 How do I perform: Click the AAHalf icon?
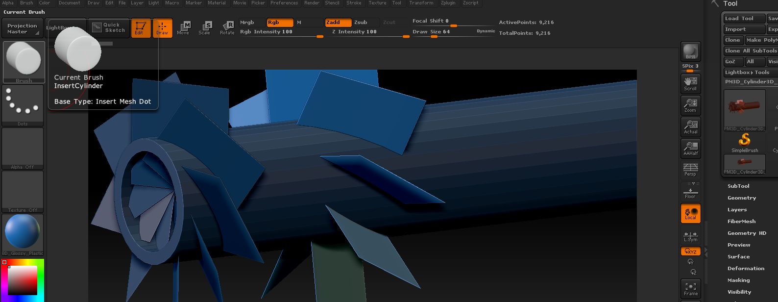(x=690, y=149)
